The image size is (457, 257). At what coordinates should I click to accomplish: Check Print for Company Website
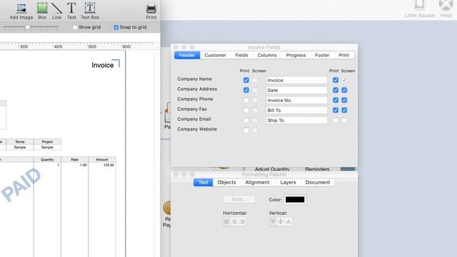pos(246,130)
